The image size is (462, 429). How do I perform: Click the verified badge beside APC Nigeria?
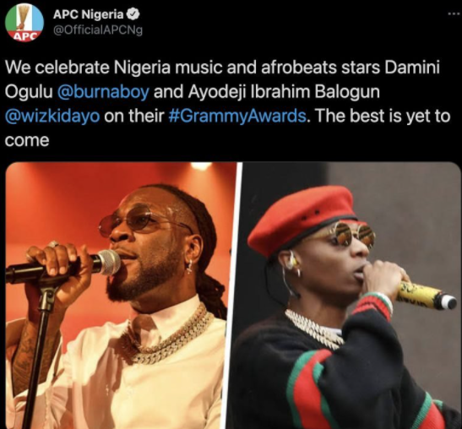[133, 14]
